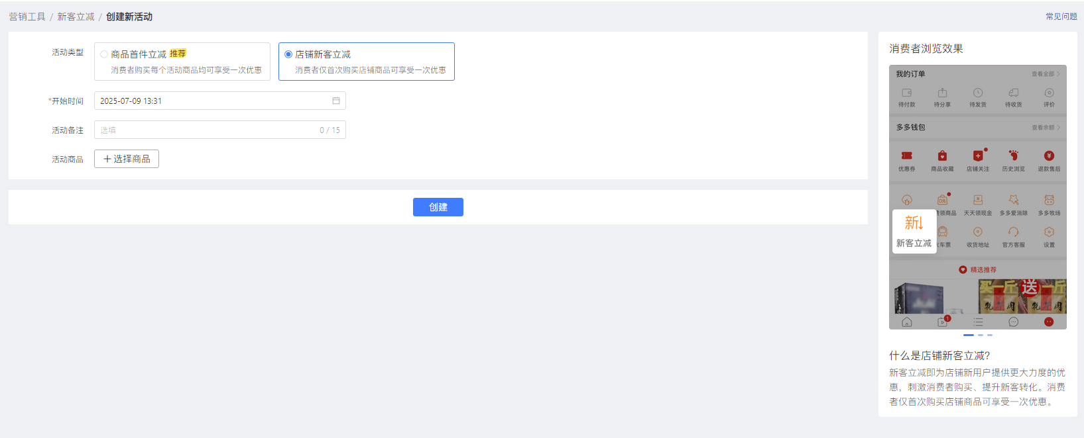Select 商品首件立减 radio option
The image size is (1084, 438).
pos(104,54)
